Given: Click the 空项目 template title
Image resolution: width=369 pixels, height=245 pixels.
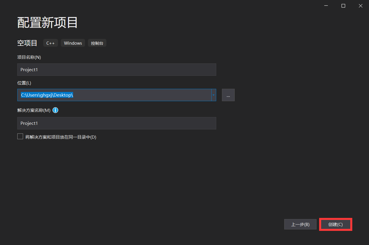Looking at the screenshot, I should click(x=27, y=43).
